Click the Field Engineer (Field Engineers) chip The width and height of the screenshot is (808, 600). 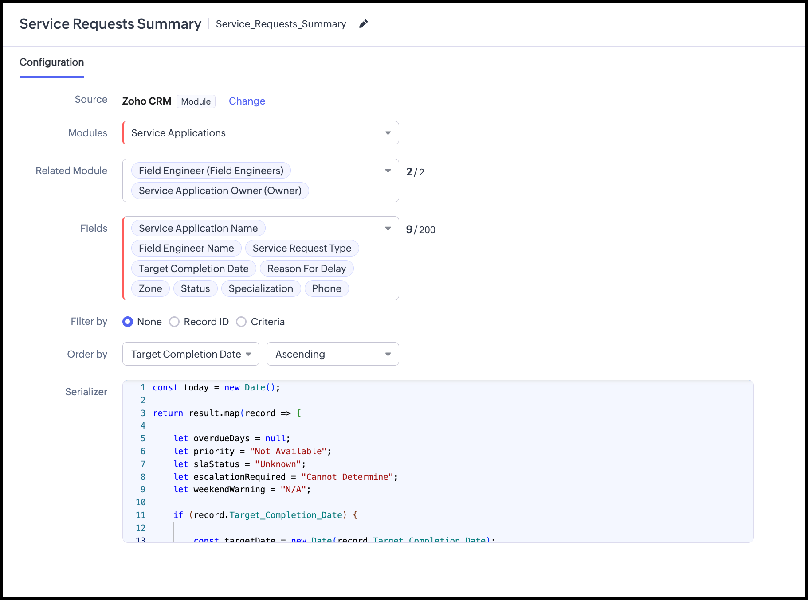211,171
